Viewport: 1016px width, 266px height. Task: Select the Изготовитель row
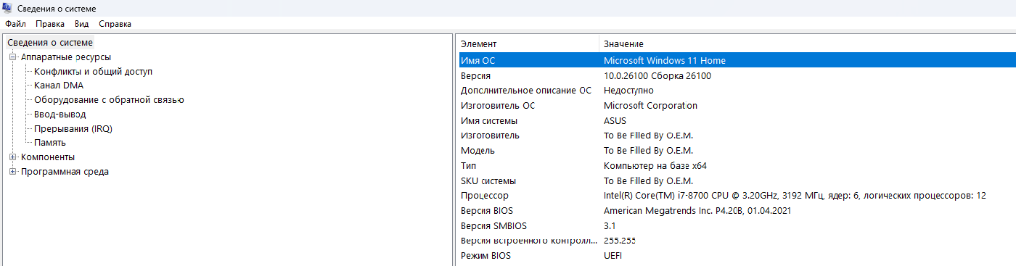(x=737, y=136)
